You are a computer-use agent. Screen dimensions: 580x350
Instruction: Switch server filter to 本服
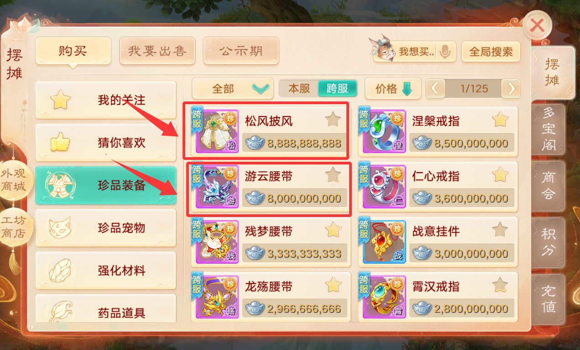click(299, 89)
